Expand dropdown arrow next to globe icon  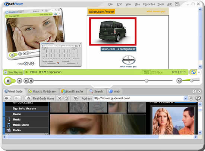(199, 72)
